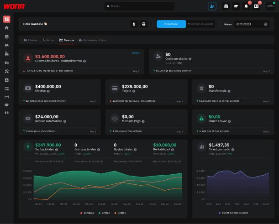Open the credit card icon in the sidebar
279x224 pixels.
tap(7, 89)
